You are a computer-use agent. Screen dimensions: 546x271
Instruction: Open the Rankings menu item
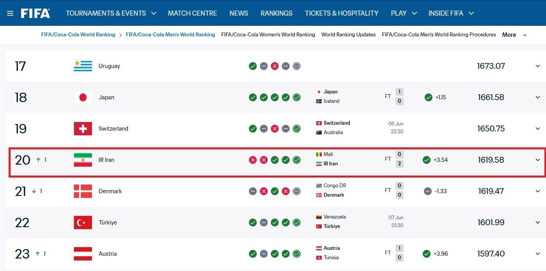click(x=276, y=13)
